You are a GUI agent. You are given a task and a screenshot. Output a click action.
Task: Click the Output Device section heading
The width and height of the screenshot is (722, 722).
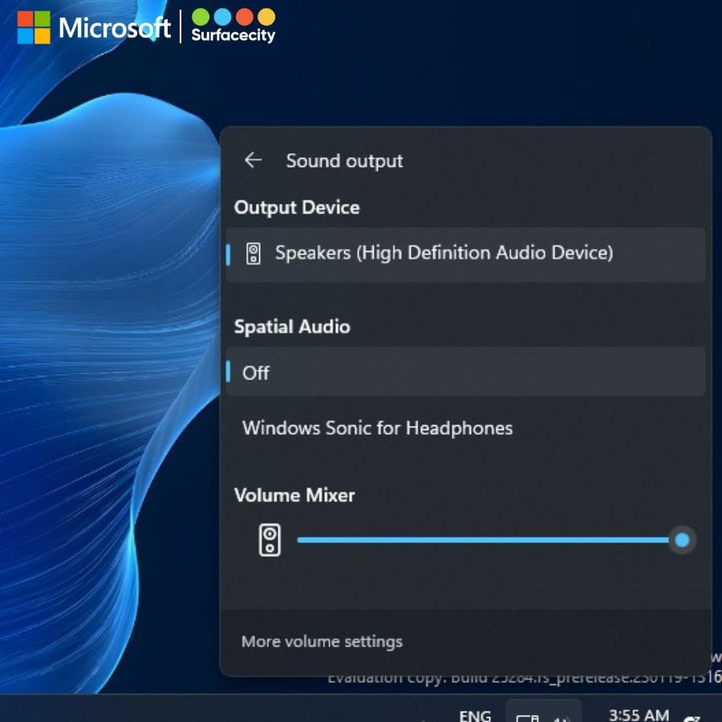point(297,208)
